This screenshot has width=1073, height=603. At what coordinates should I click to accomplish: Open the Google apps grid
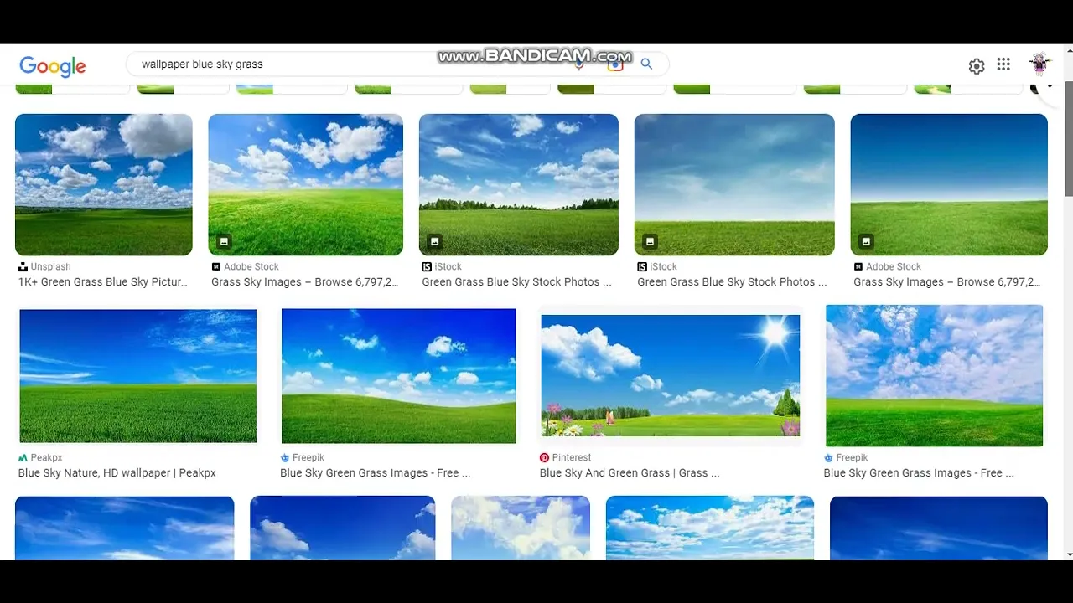coord(1003,64)
